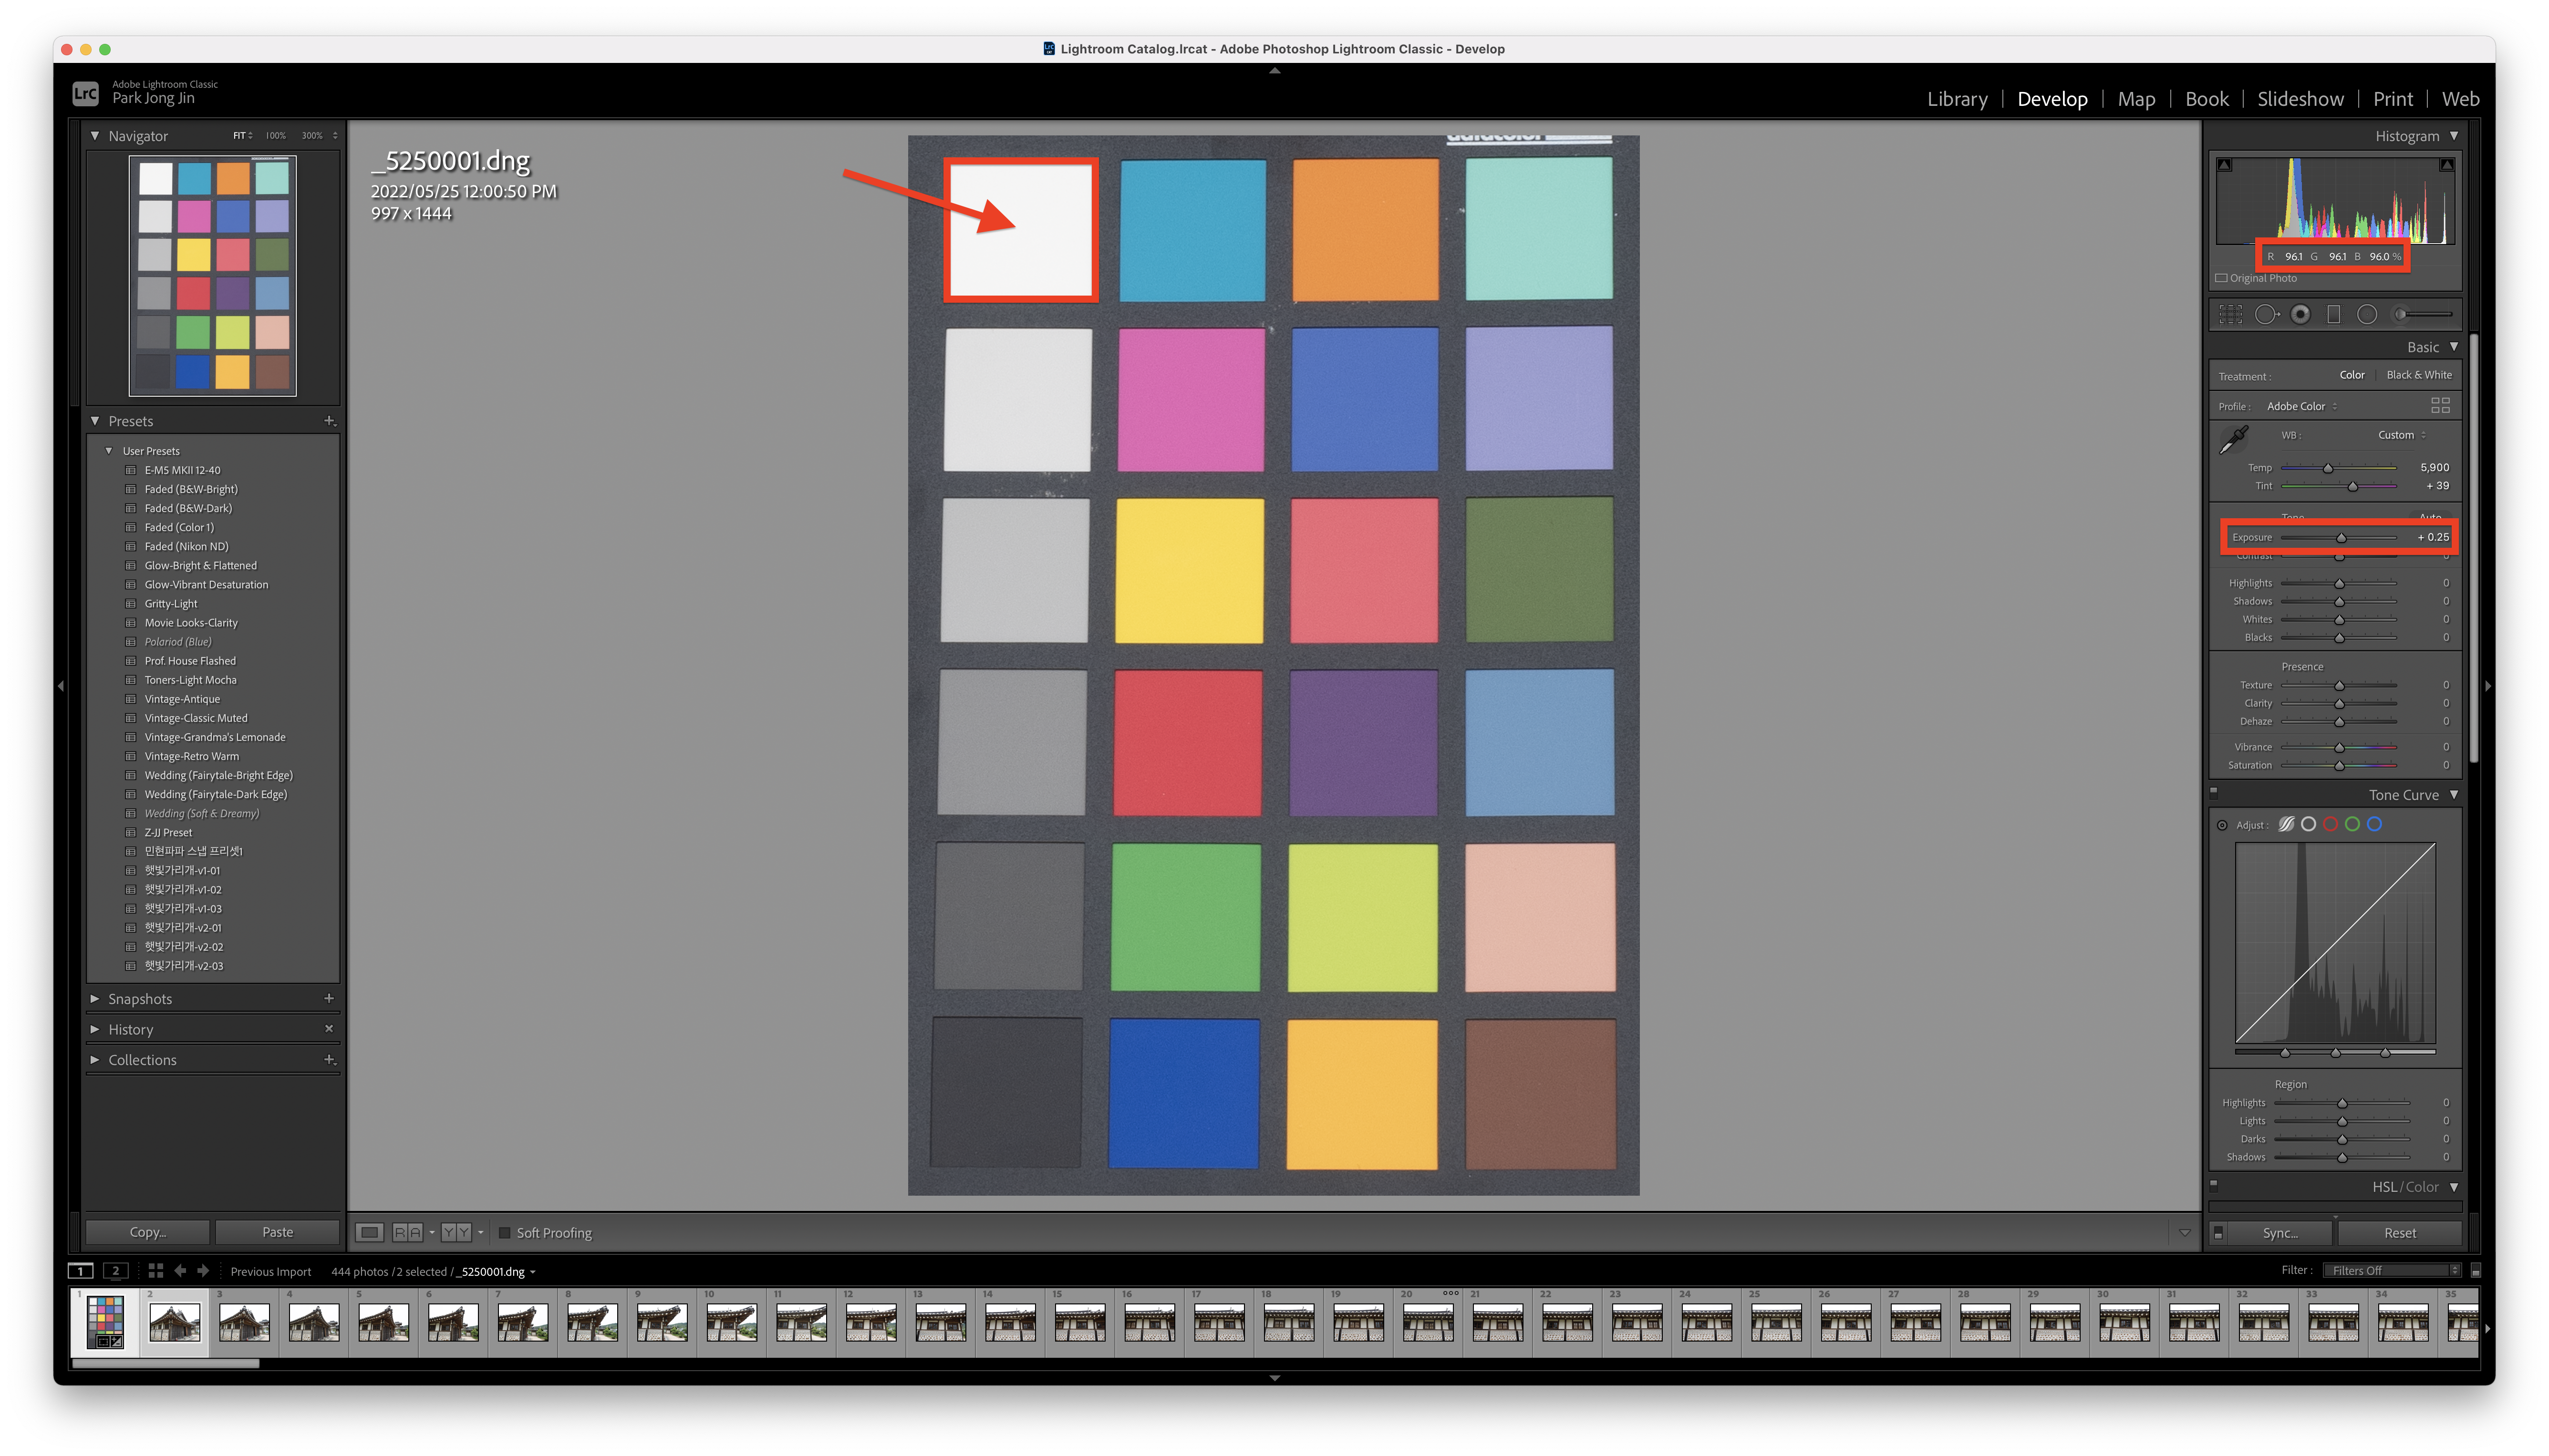Screen dimensions: 2549x1456
Task: Open the Map module
Action: coord(2136,98)
